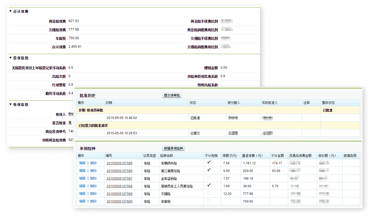The image size is (370, 216).
Task: Click the 提交待审批 button
Action: click(x=172, y=95)
